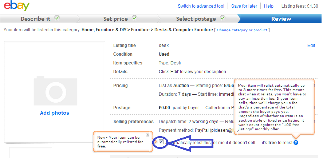Click Edit next to Listing title
Screen dimensions: 327x158
pos(311,46)
